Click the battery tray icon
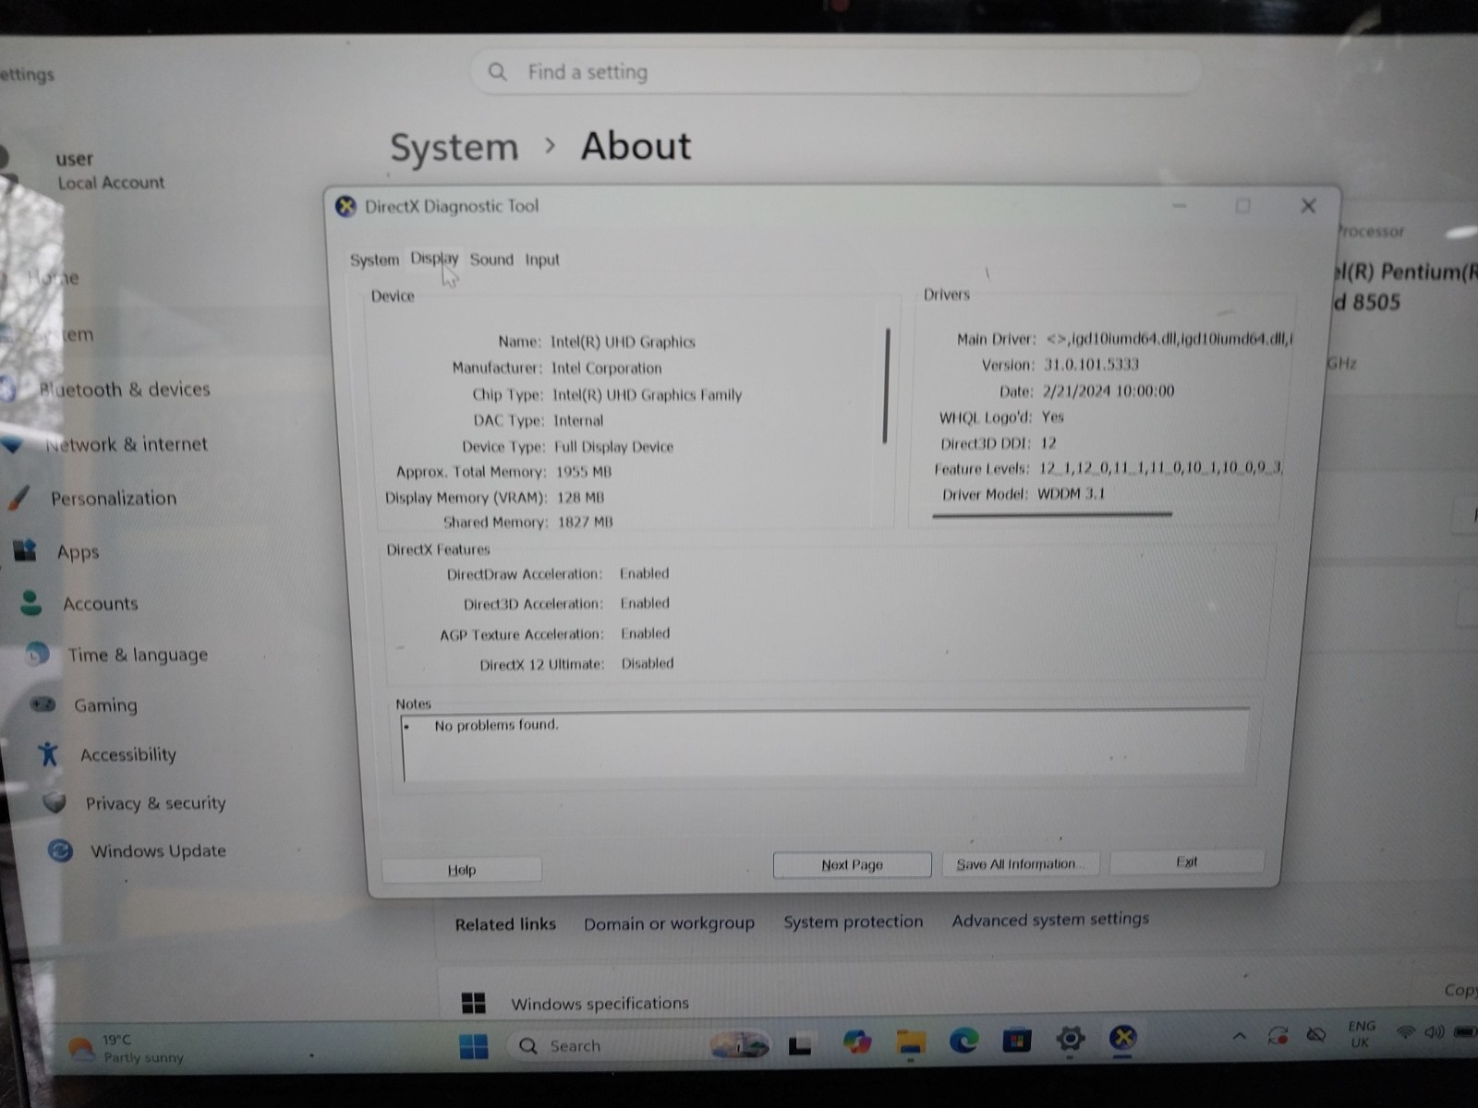The width and height of the screenshot is (1478, 1108). (x=1464, y=1031)
